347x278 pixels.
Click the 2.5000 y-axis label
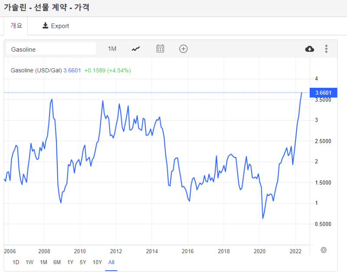click(x=323, y=141)
